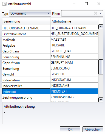Expand the Filter dropdown arrow
The width and height of the screenshot is (105, 134).
101,13
